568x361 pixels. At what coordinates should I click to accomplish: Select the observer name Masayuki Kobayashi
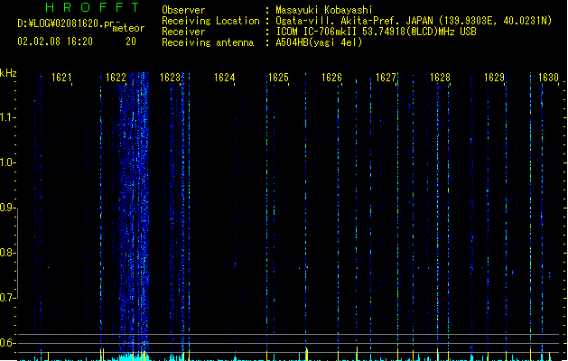click(324, 10)
